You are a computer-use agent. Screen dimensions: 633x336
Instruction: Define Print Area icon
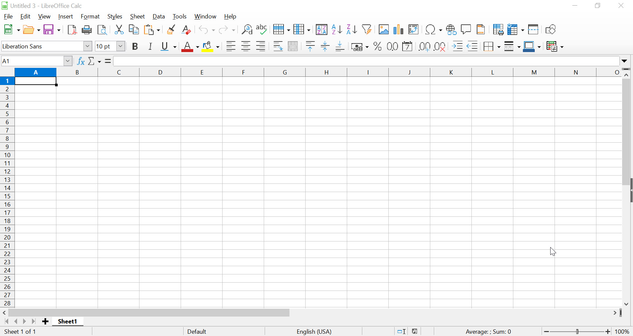tap(498, 30)
